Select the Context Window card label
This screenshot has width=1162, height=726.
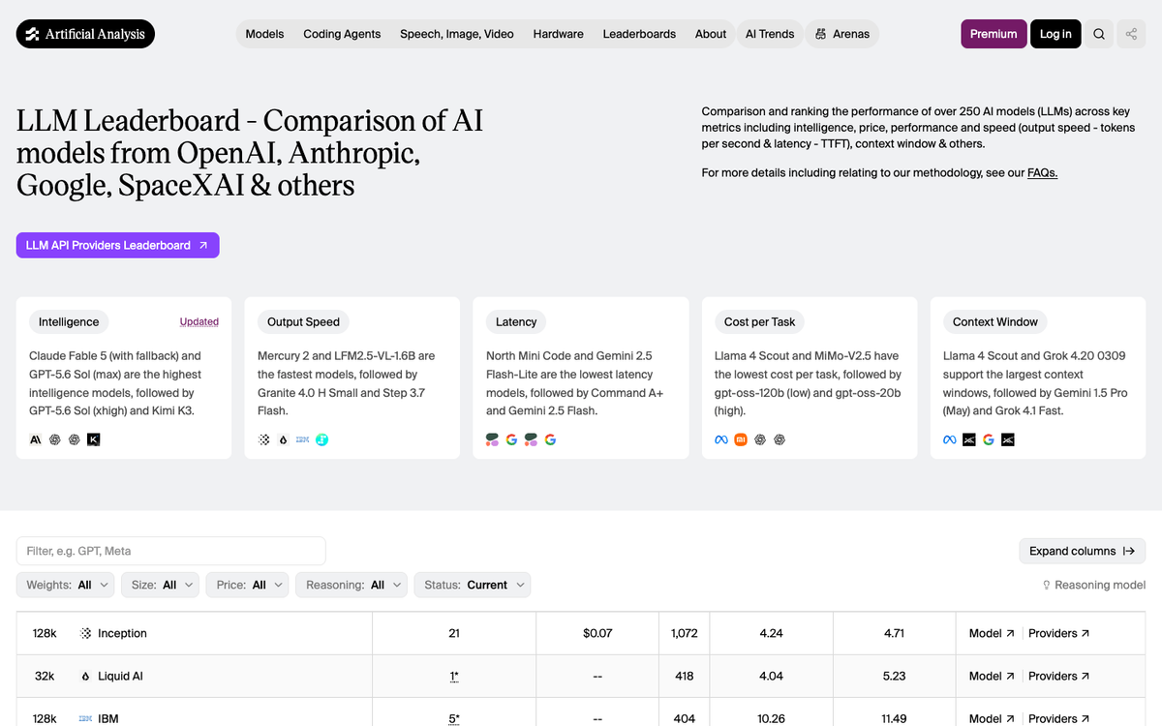point(995,321)
